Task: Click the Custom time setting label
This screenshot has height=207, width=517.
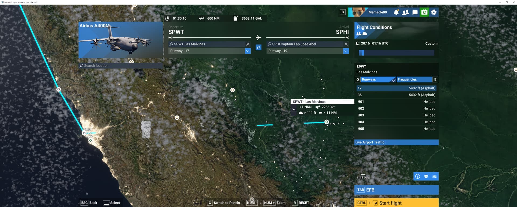Action: pyautogui.click(x=431, y=43)
